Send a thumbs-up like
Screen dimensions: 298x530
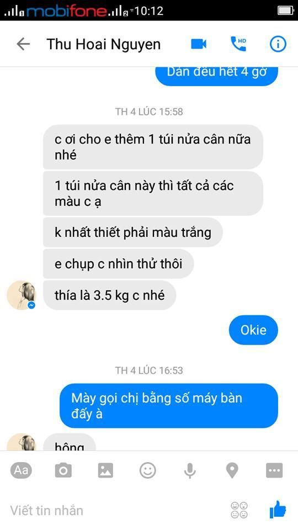(x=278, y=510)
